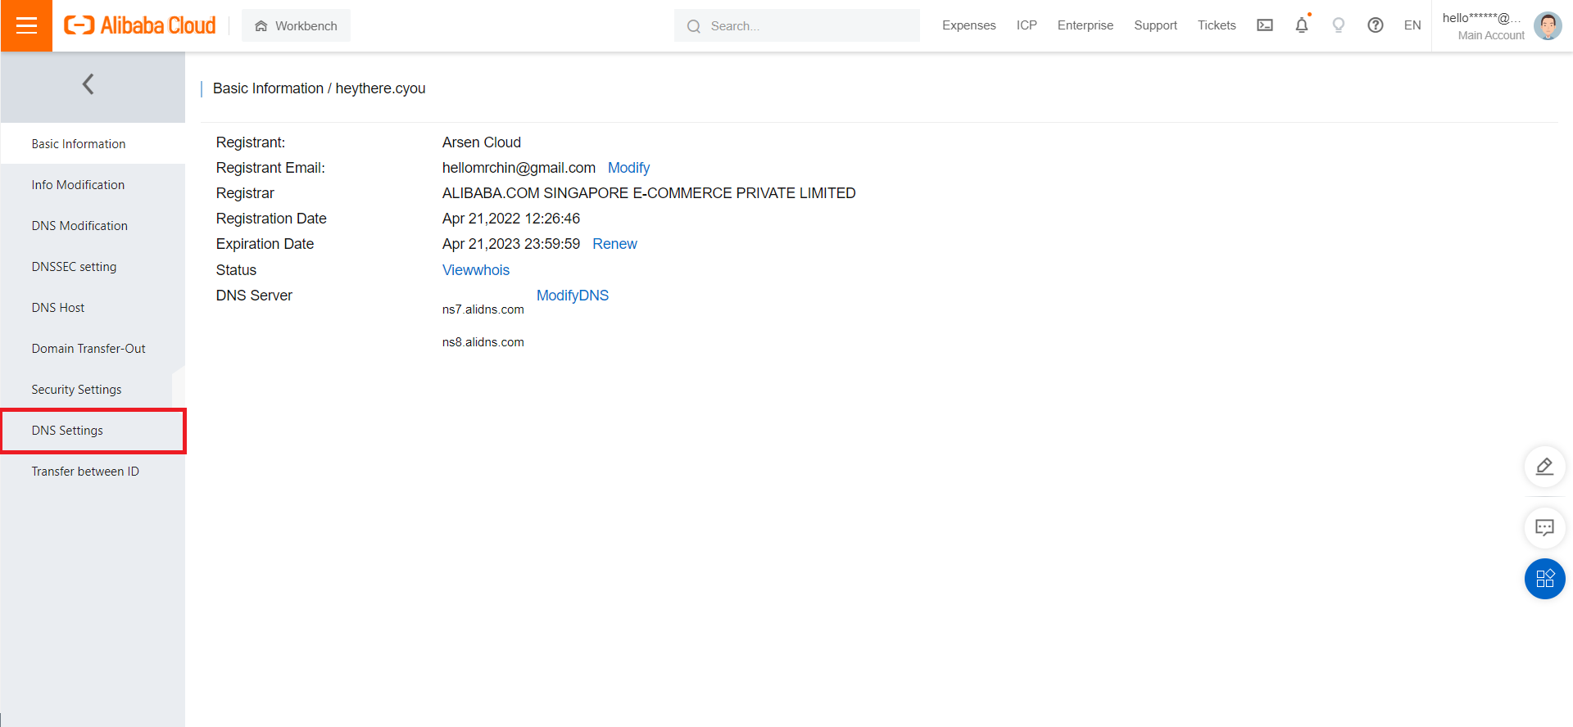Image resolution: width=1573 pixels, height=727 pixels.
Task: Click Arsen Cloud registrant name
Action: (482, 142)
